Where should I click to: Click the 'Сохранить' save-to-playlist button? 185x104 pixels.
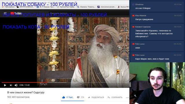coord(115,97)
